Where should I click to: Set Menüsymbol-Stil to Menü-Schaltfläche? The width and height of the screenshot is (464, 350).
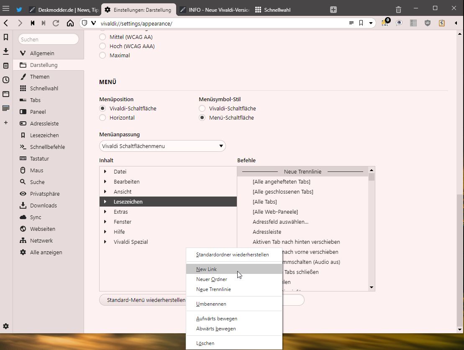[202, 118]
